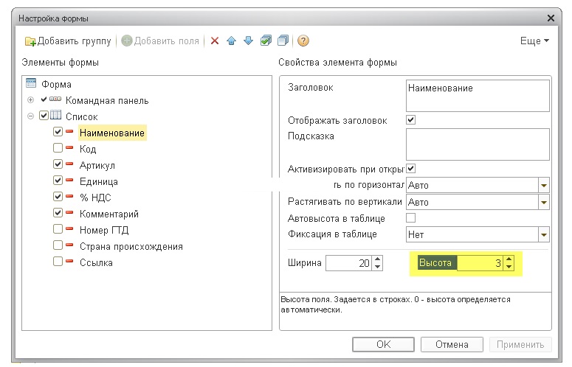Toggle the Список table checkbox
Screen dimensions: 572x367
[44, 116]
